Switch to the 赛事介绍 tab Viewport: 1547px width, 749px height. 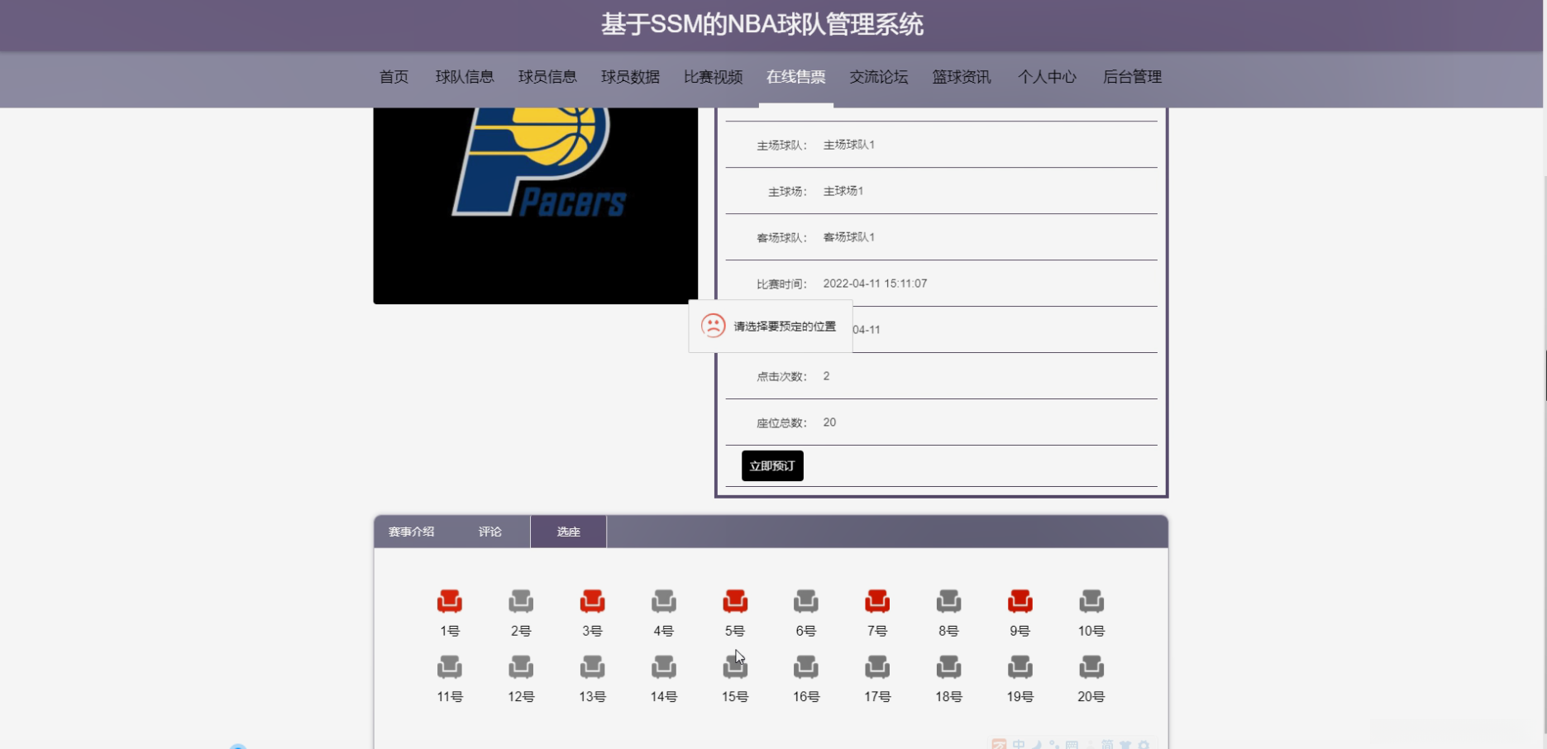pyautogui.click(x=411, y=532)
